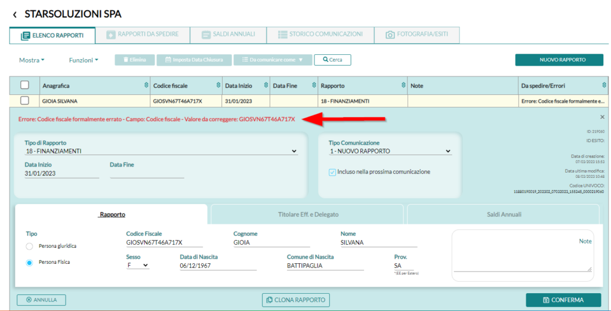
Task: Open the ELENCO RAPPORTI tab
Action: (x=53, y=35)
